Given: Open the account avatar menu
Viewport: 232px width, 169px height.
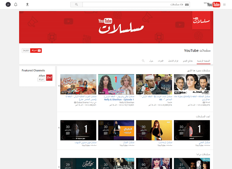Looking at the screenshot, I should pos(8,5).
